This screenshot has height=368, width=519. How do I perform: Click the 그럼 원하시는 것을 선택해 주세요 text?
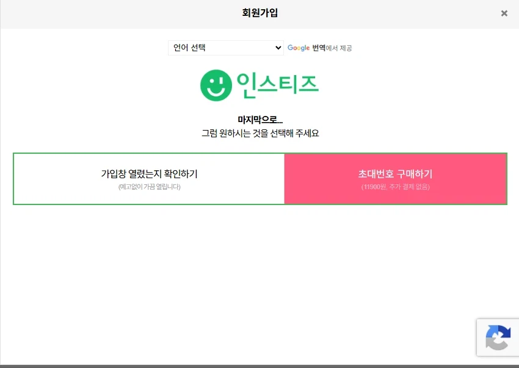point(260,133)
